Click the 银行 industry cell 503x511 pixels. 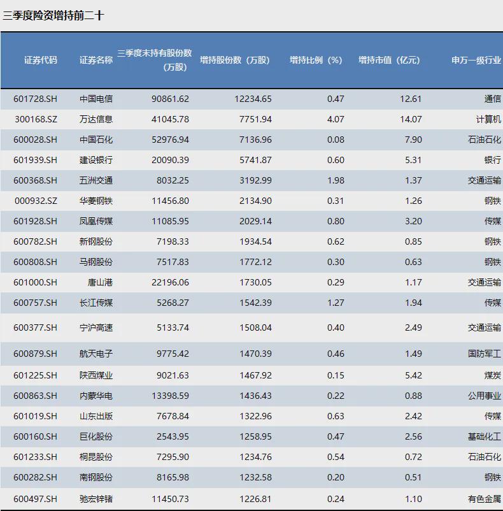(x=493, y=160)
